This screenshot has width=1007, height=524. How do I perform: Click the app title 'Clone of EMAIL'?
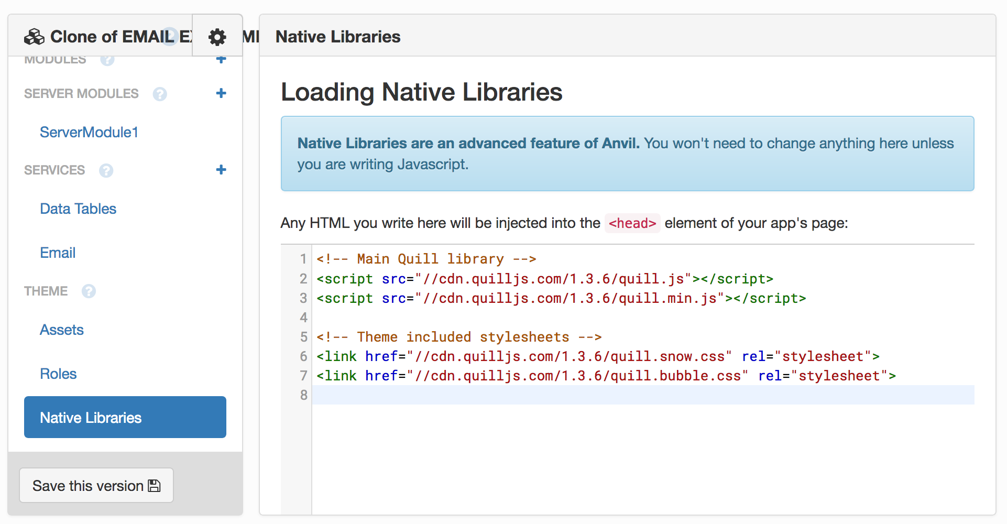[112, 37]
